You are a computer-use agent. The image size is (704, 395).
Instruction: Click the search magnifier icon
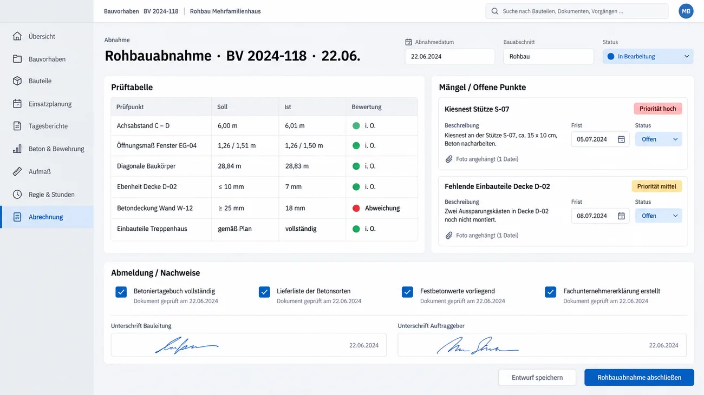click(495, 11)
